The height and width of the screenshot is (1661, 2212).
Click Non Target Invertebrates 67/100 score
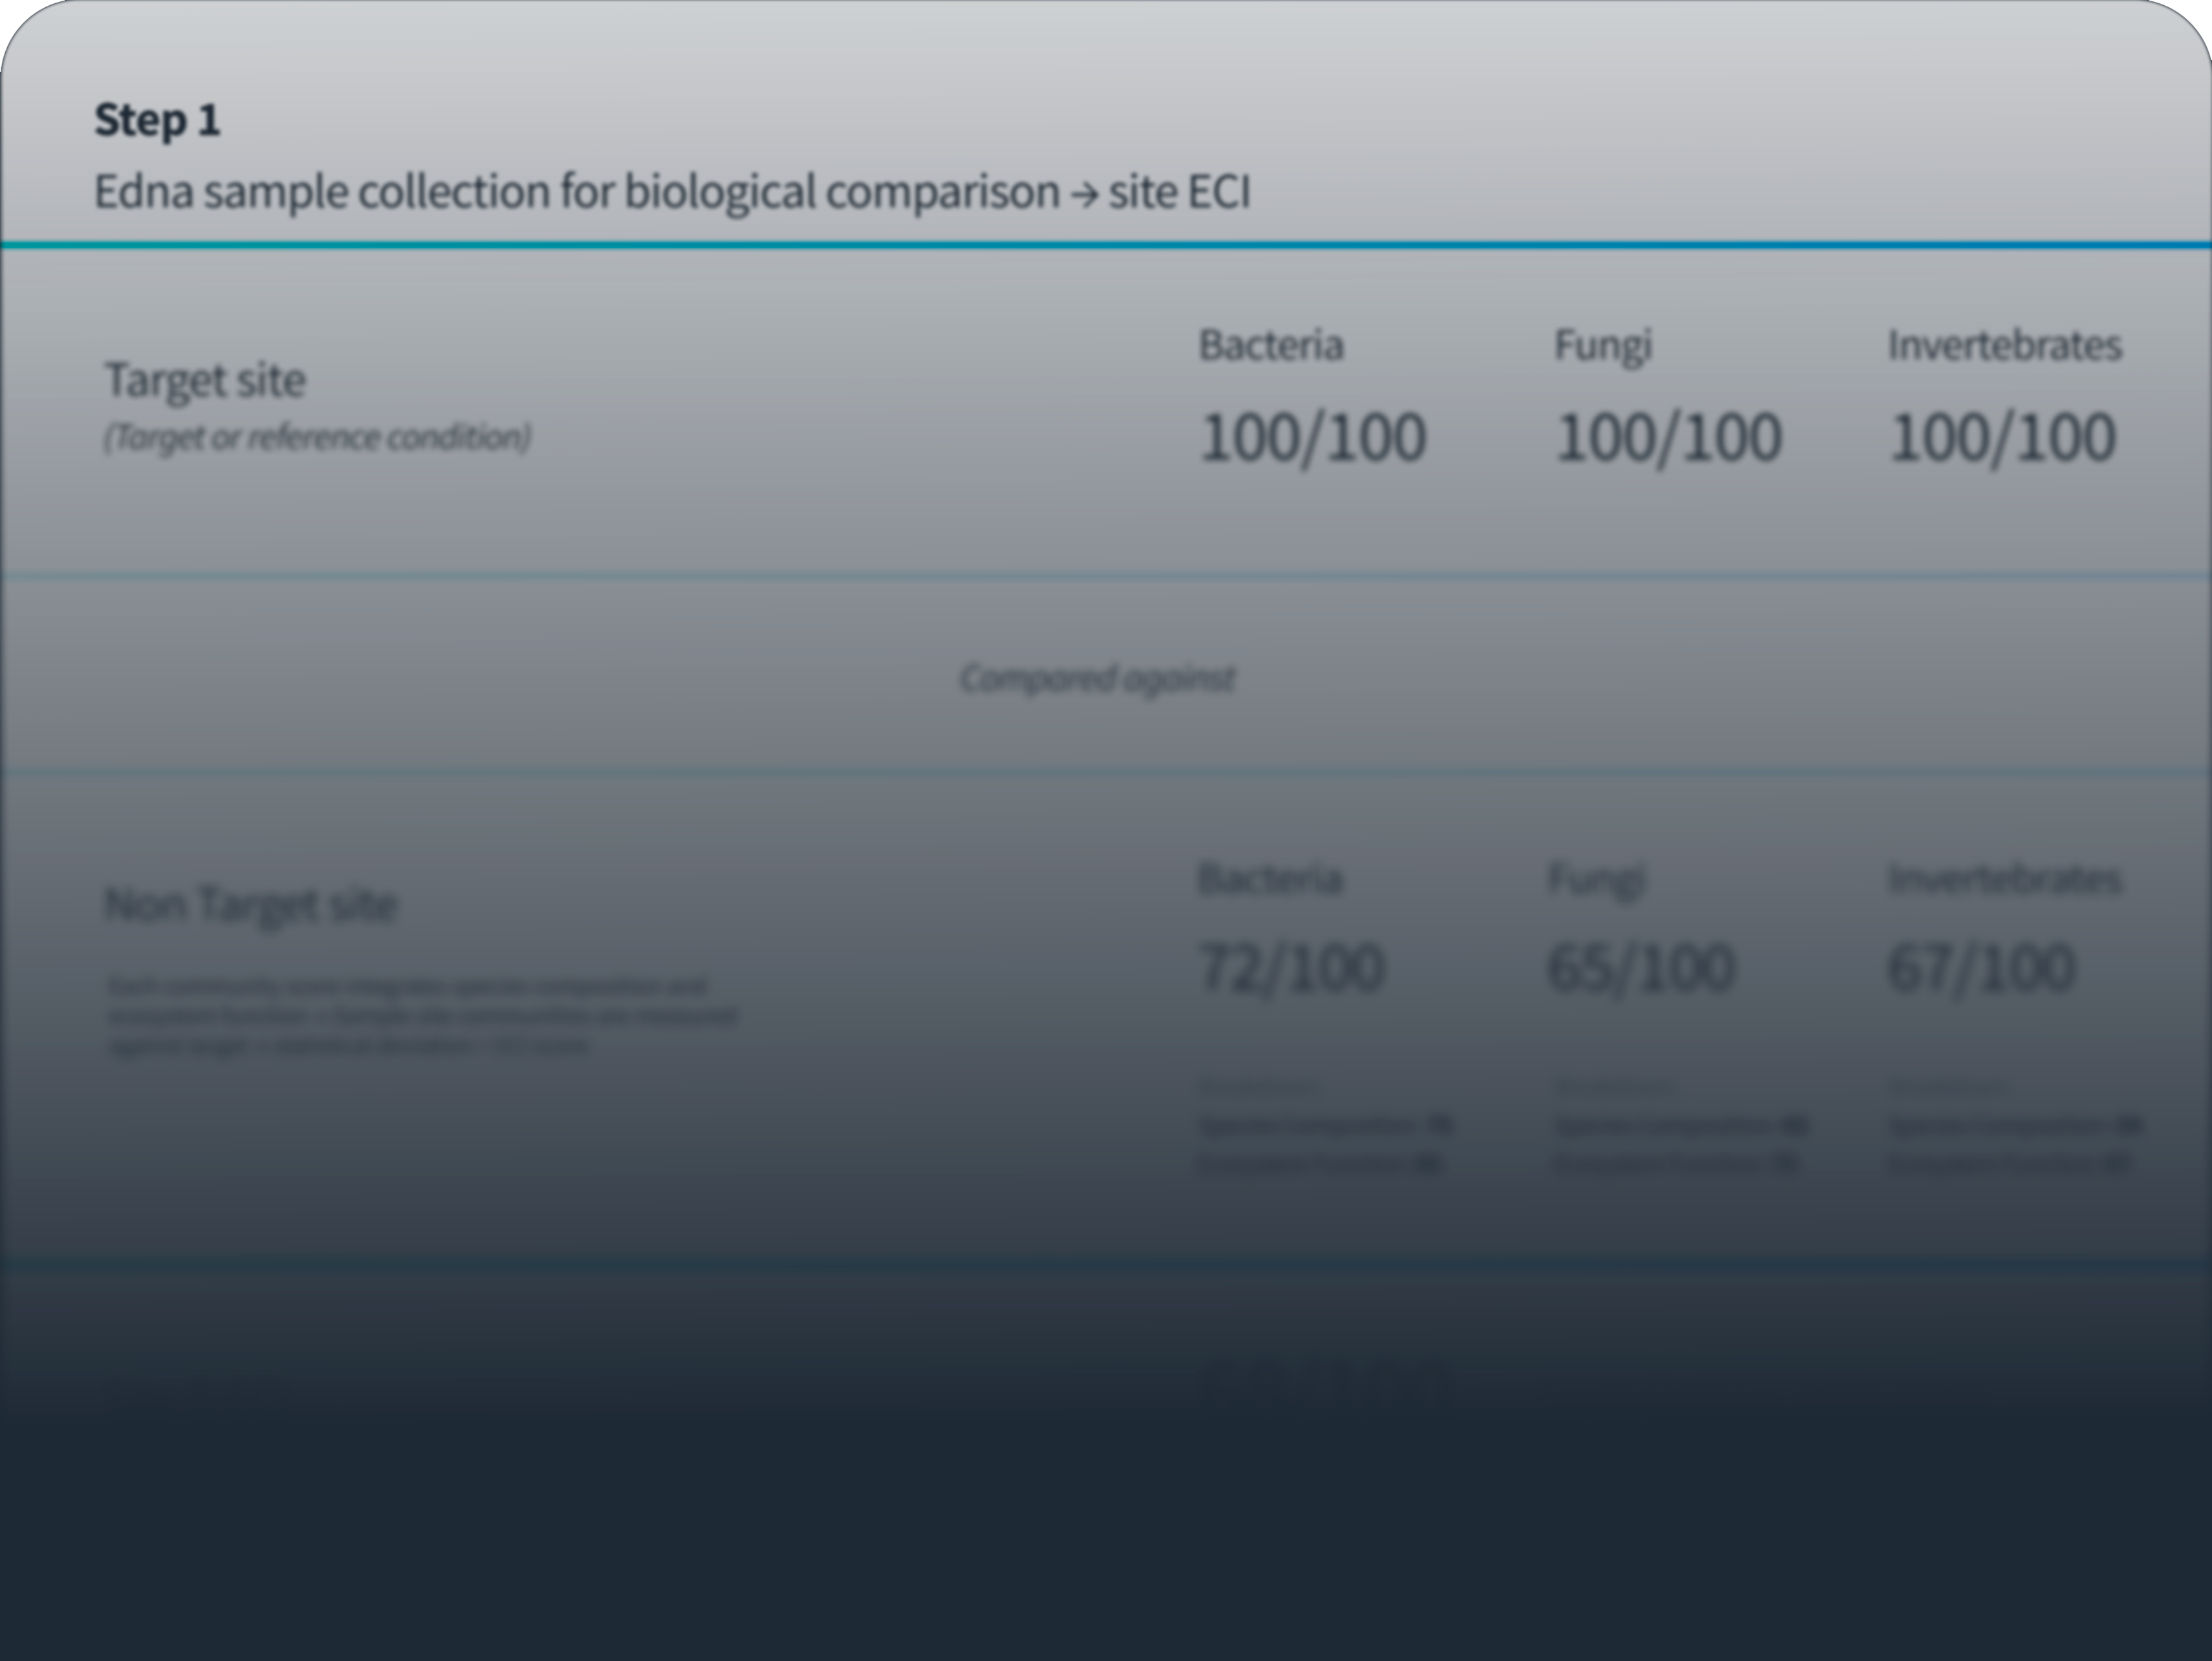1981,968
